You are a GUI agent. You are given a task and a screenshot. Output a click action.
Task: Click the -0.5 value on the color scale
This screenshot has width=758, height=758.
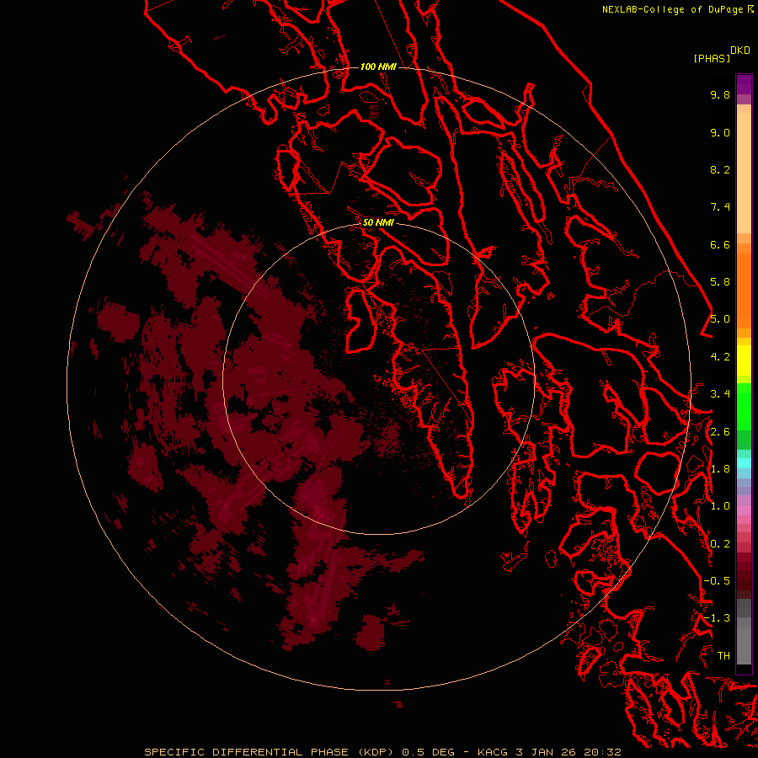(x=717, y=581)
